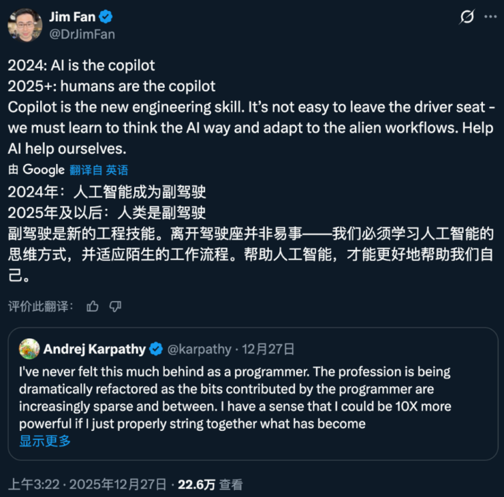Click the post timestamp 上午3:22
Image resolution: width=504 pixels, height=497 pixels.
click(x=33, y=485)
